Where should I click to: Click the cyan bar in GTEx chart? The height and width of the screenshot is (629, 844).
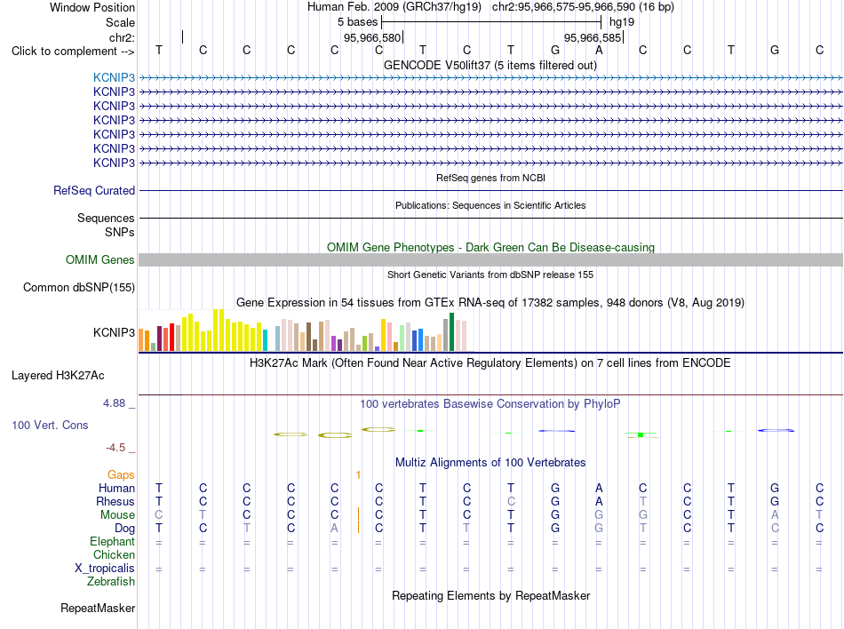[265, 340]
